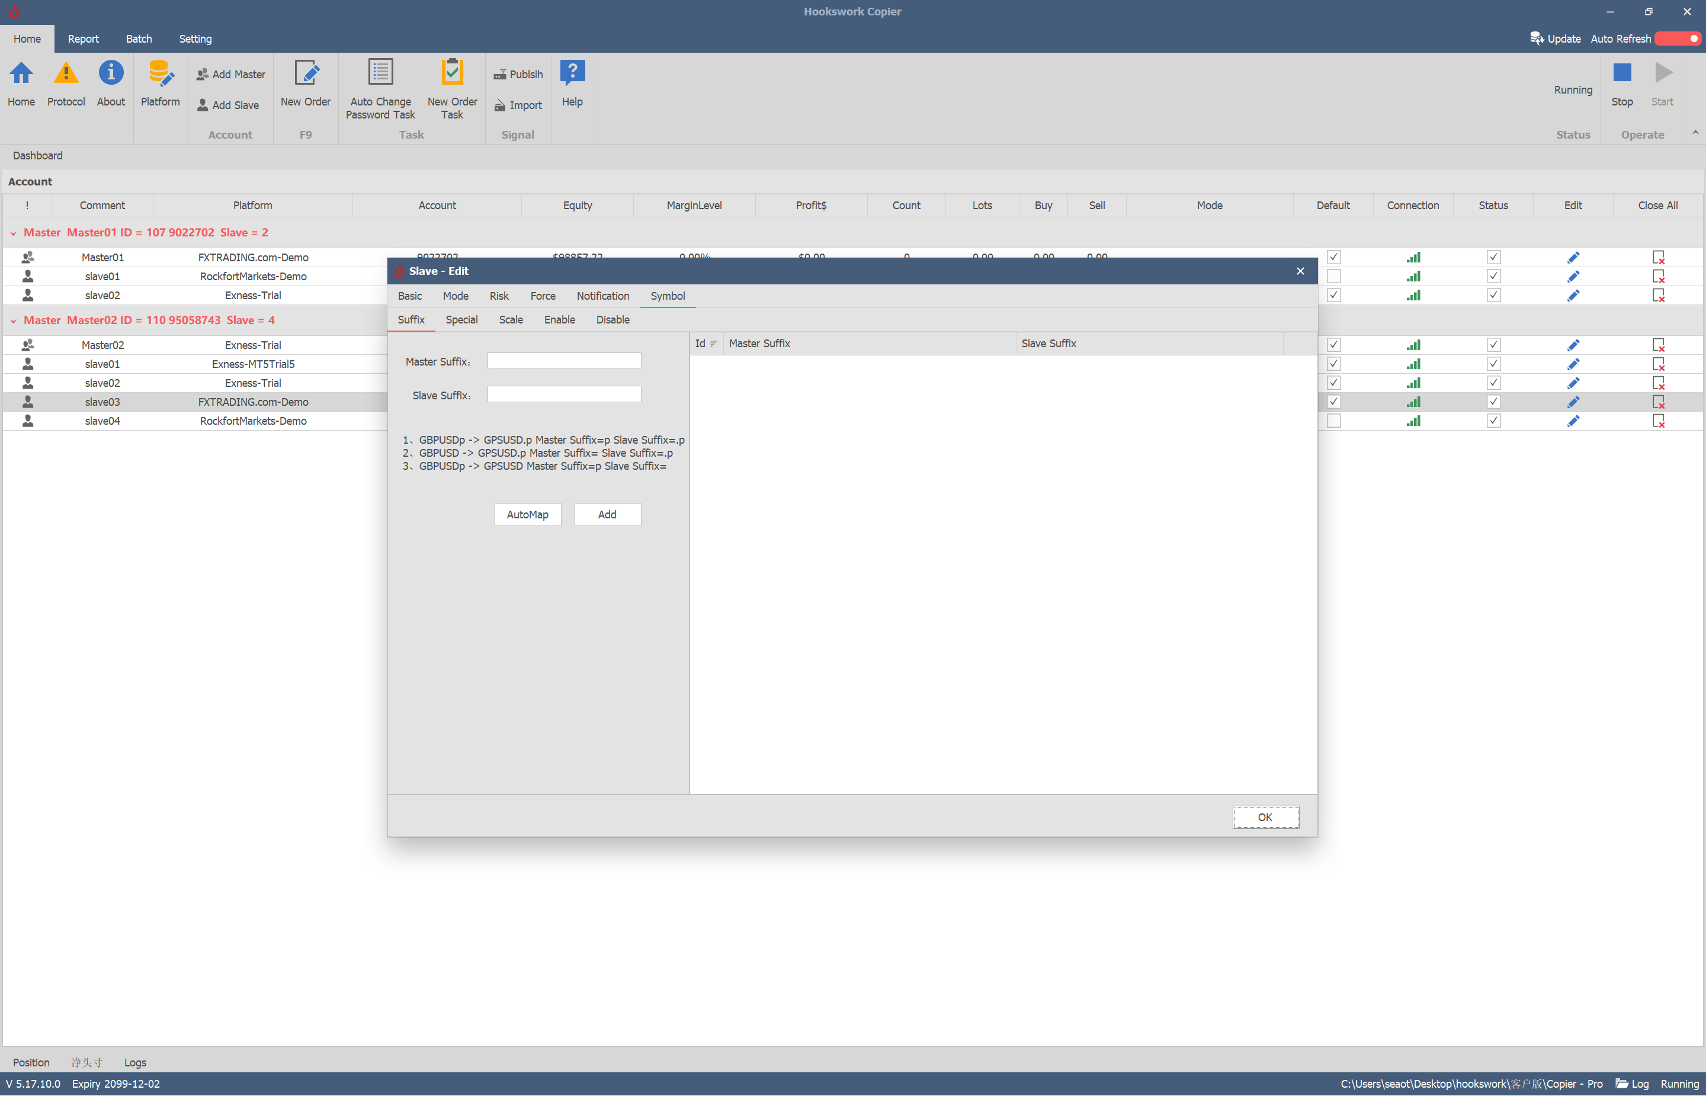This screenshot has width=1706, height=1096.
Task: Open the Notification tab in Slave - Edit
Action: [602, 296]
